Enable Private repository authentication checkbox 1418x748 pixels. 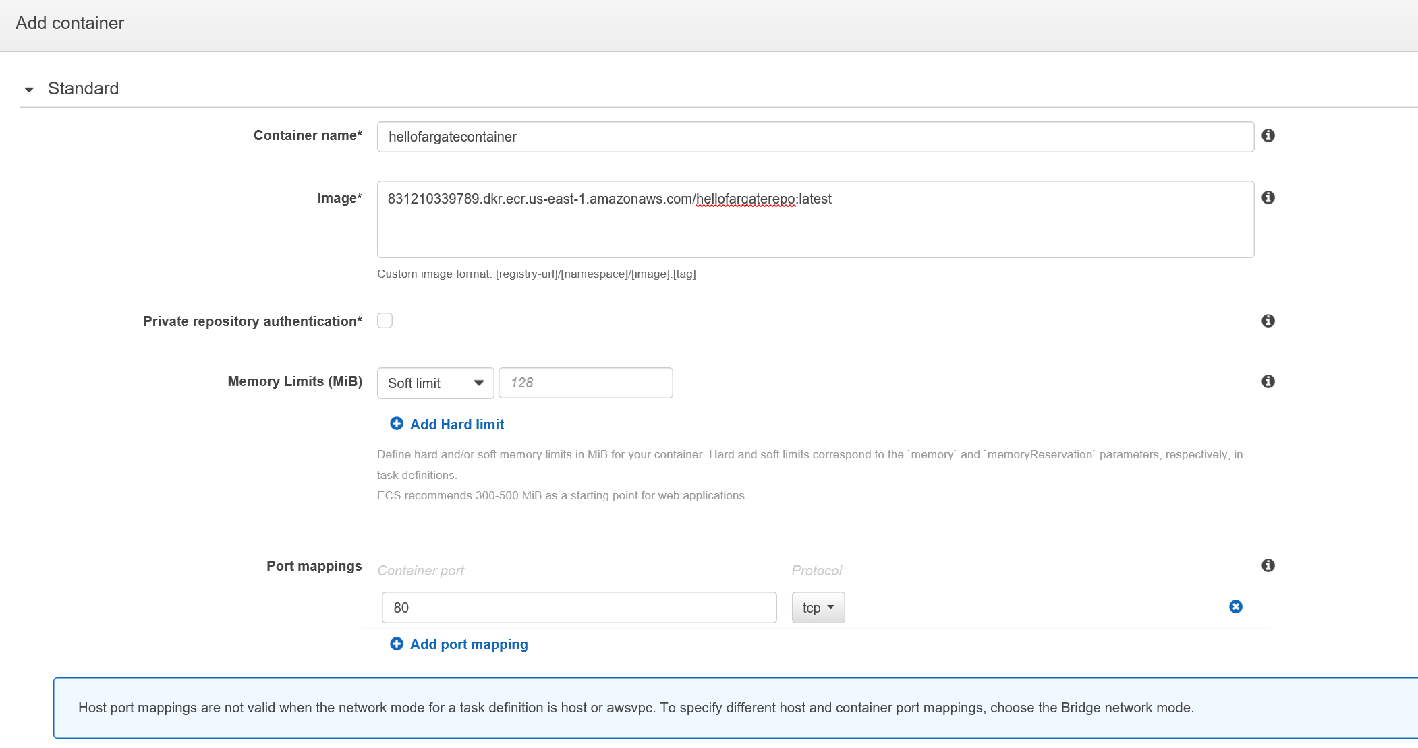(x=385, y=321)
